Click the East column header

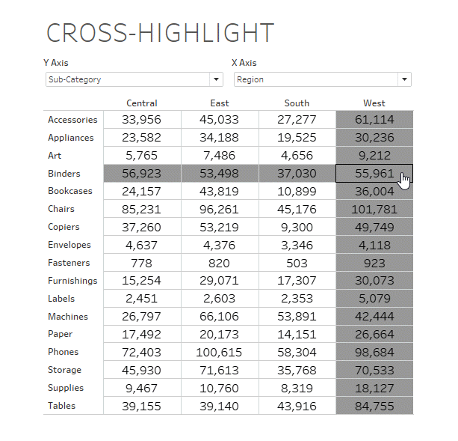click(220, 103)
